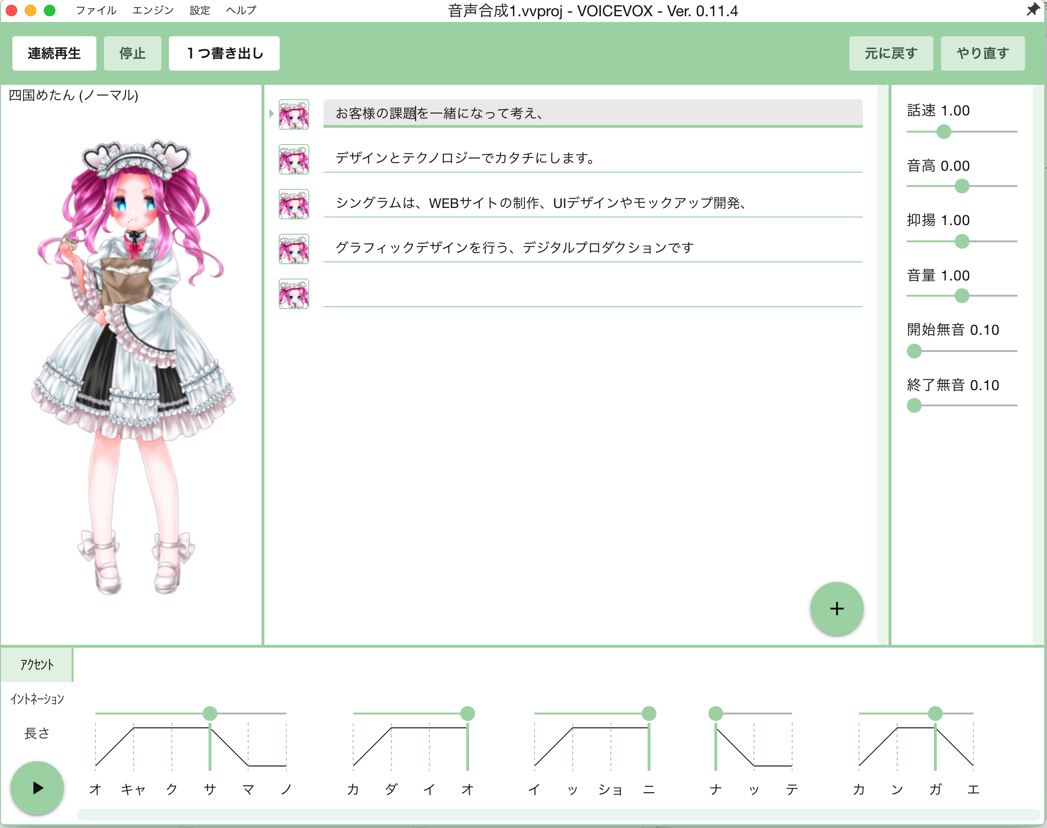
Task: Click the 連続再生 button
Action: [x=54, y=53]
